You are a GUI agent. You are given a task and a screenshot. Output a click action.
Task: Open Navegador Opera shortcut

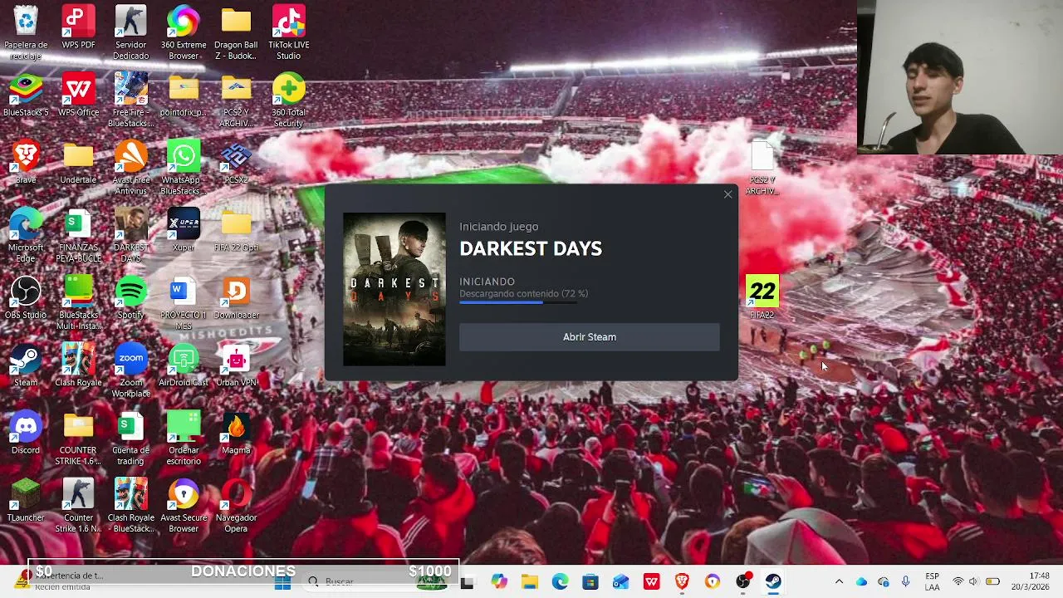coord(236,505)
